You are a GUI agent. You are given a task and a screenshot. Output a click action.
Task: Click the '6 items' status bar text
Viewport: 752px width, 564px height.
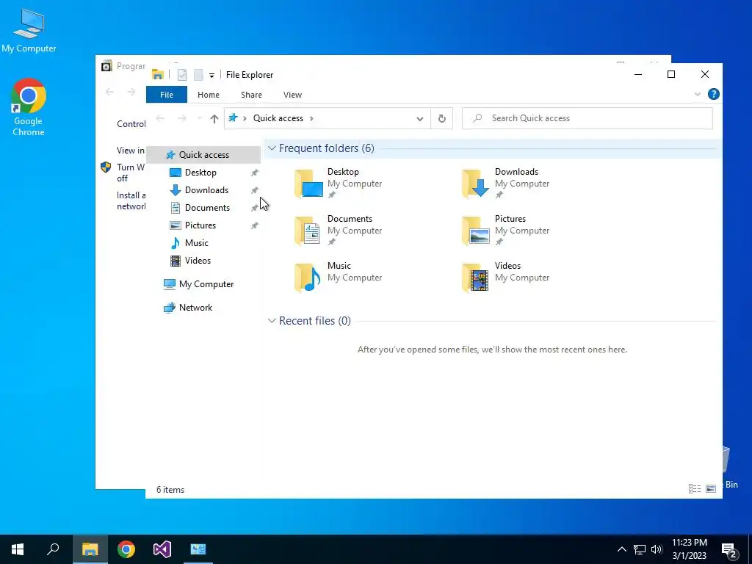(x=170, y=490)
